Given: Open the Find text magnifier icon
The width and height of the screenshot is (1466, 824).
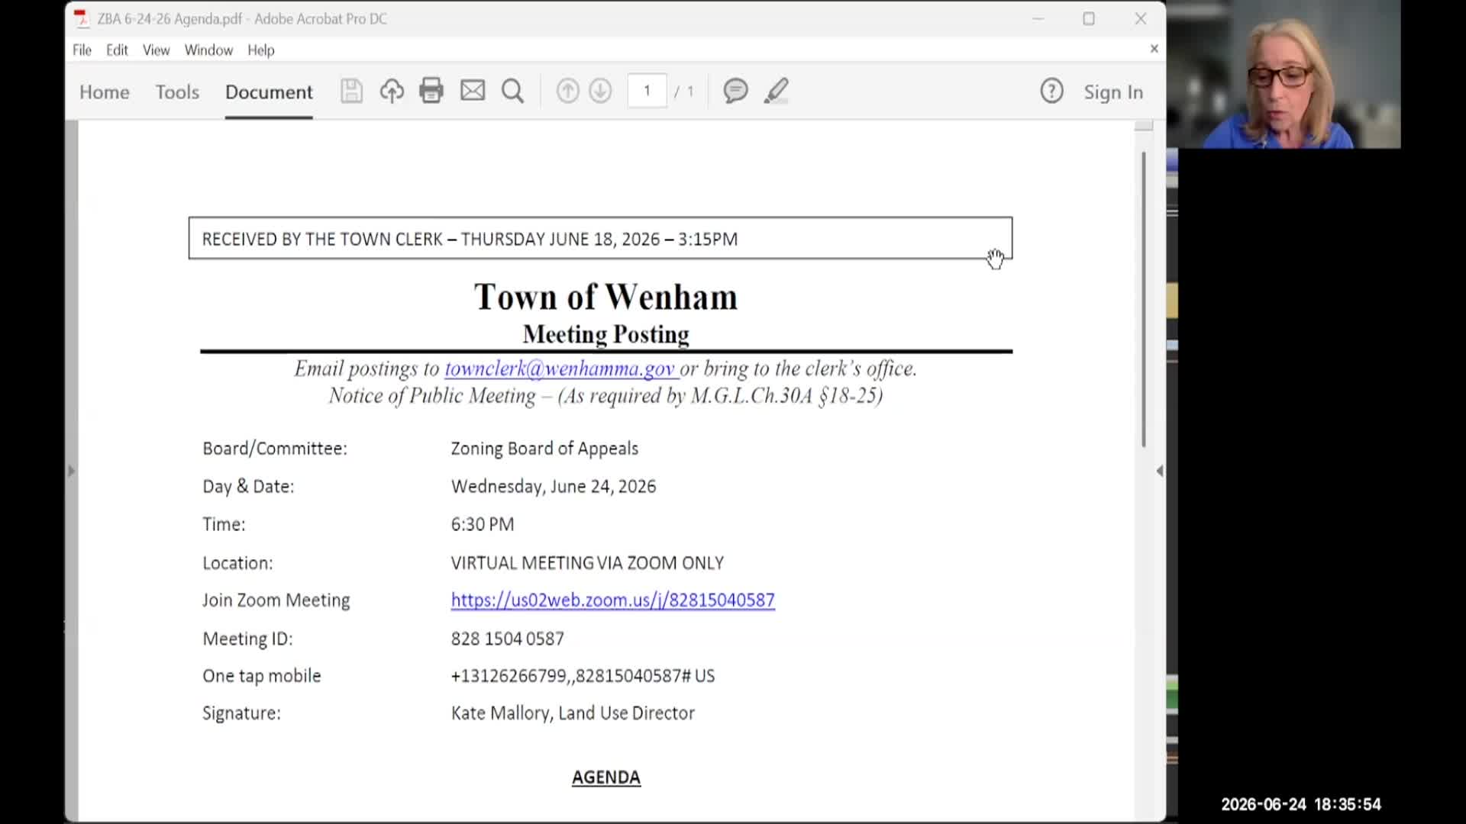Looking at the screenshot, I should [x=513, y=91].
